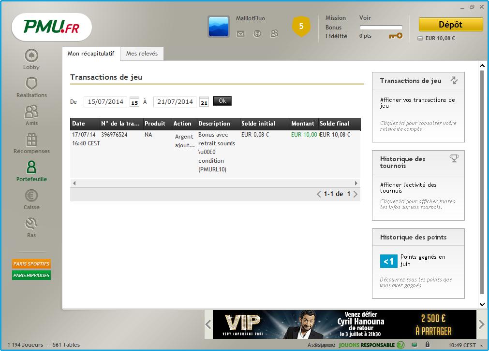Screen dimensions: 489x351
Task: Sort by the Montant column header
Action: [304, 124]
